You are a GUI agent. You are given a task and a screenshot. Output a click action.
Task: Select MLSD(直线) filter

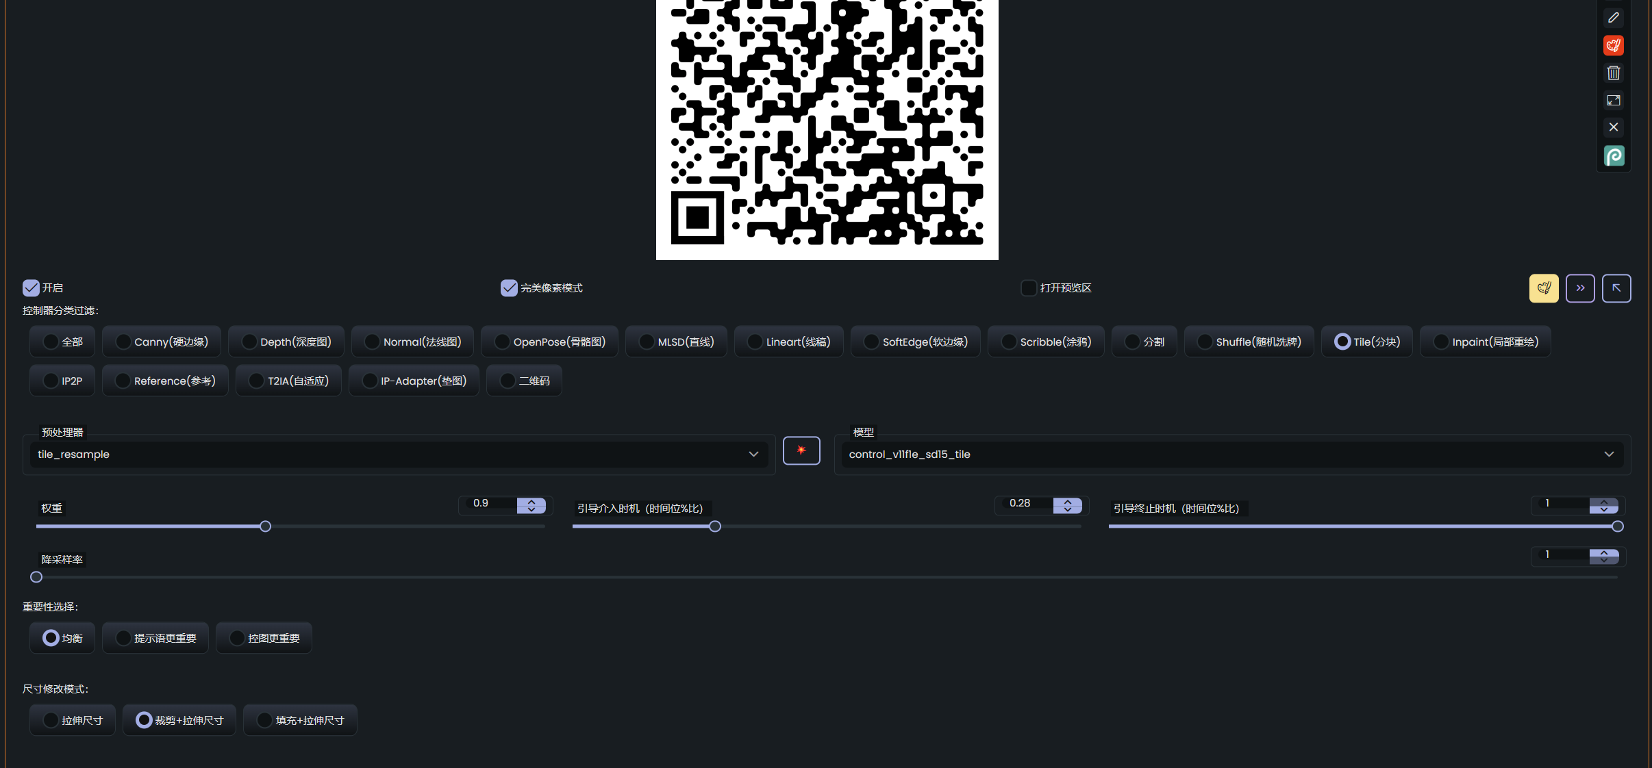(676, 342)
